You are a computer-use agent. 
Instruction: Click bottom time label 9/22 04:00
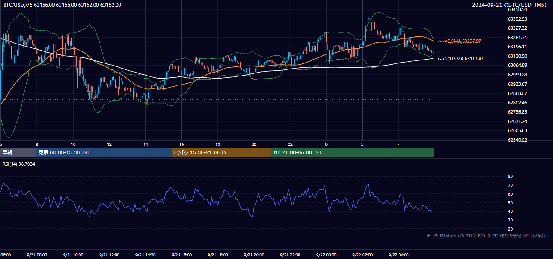pyautogui.click(x=398, y=255)
